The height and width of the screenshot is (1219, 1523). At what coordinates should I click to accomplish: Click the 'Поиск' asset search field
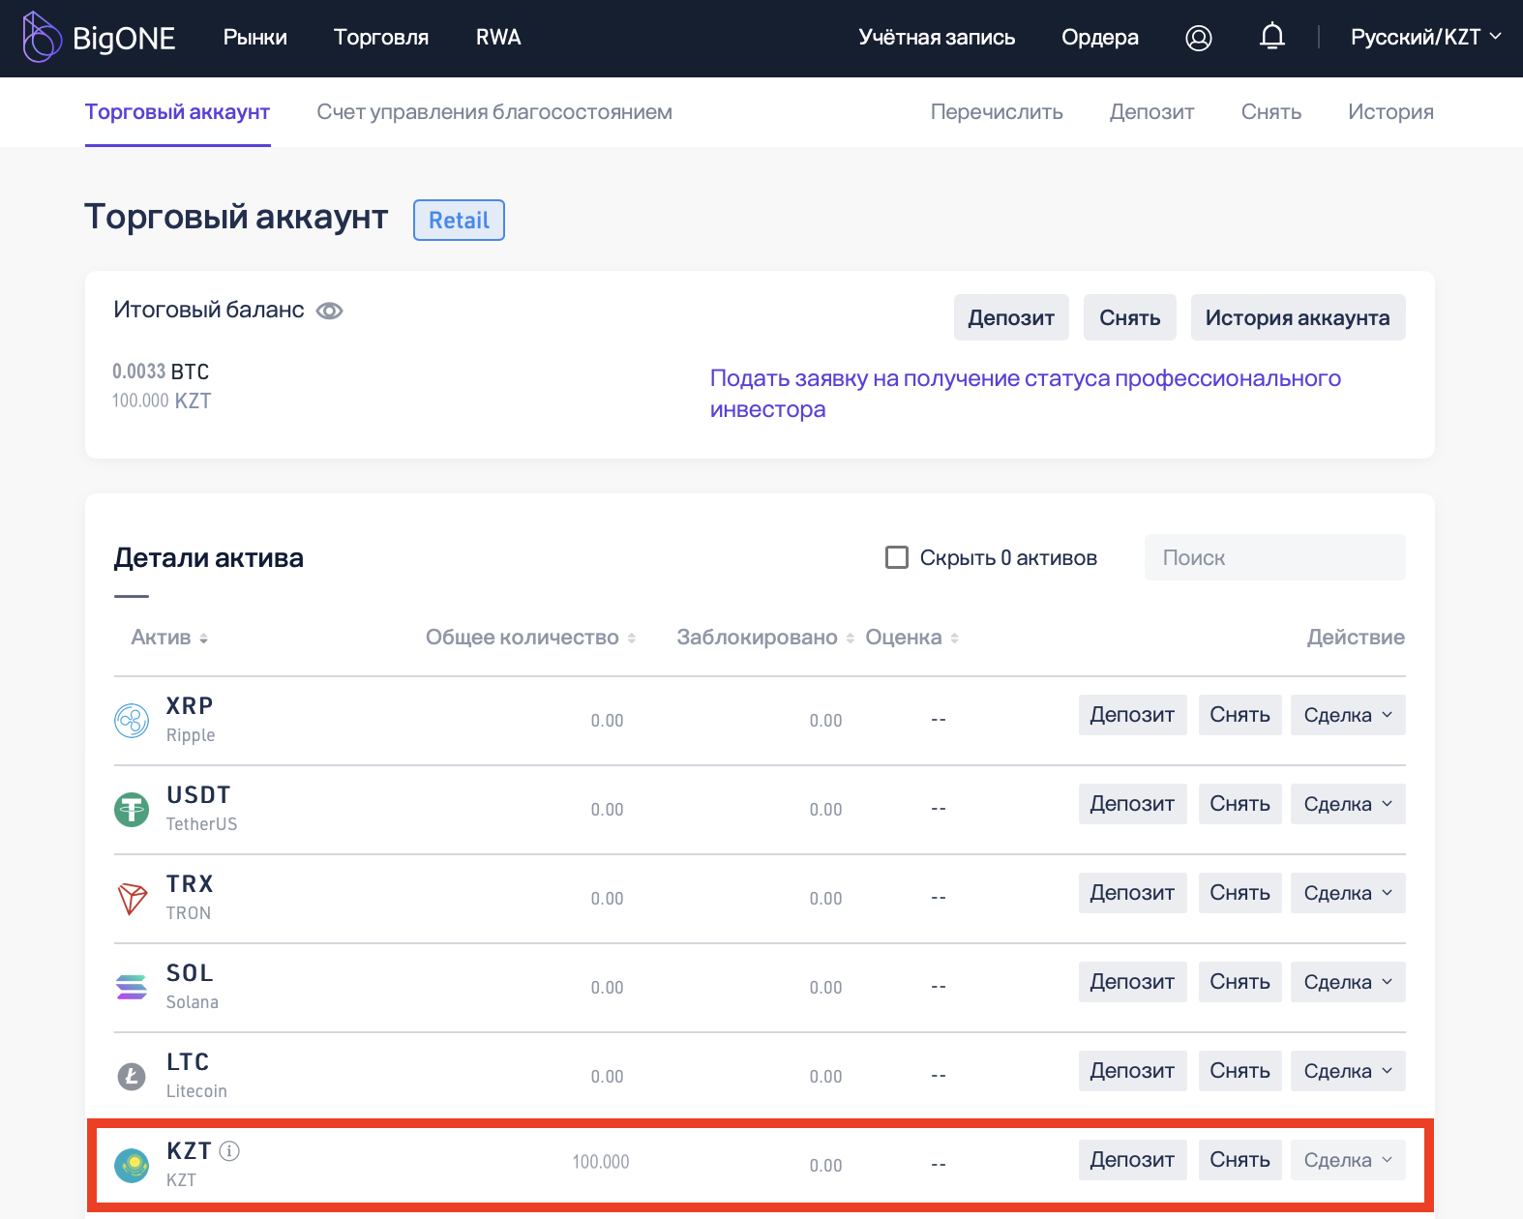pyautogui.click(x=1274, y=557)
